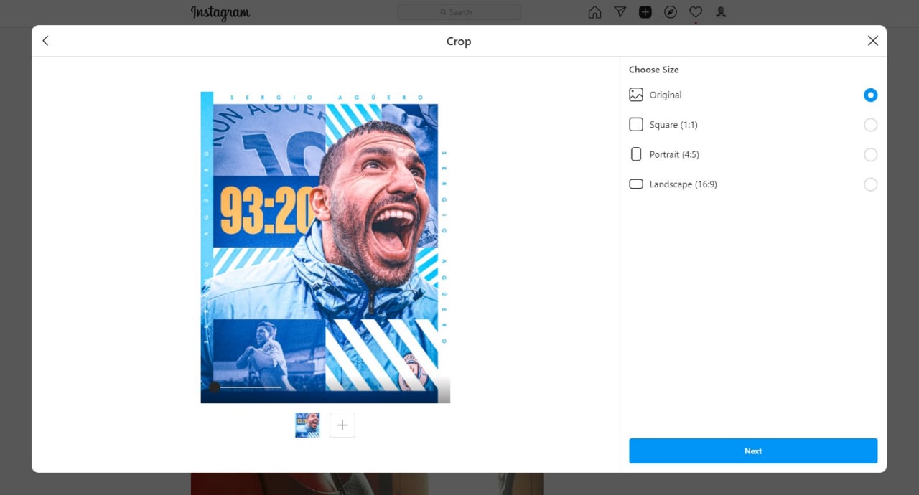Click the Portrait (4:5) label
This screenshot has width=919, height=495.
point(674,154)
